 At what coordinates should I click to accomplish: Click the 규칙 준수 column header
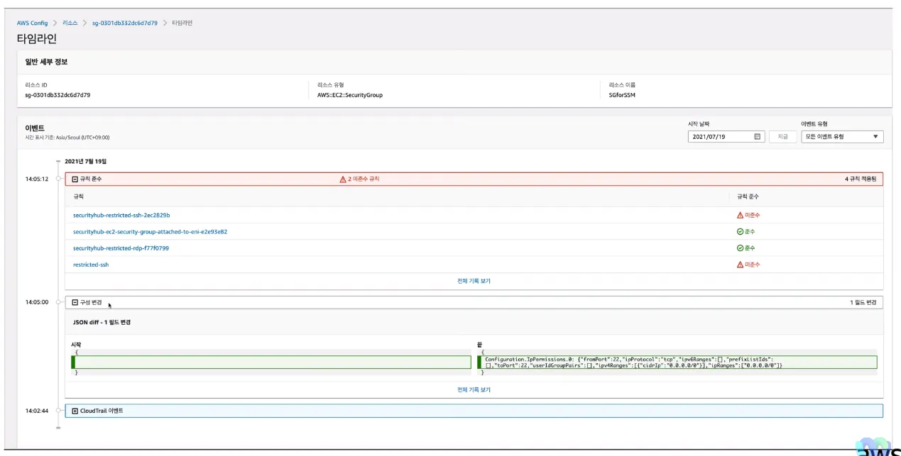coord(748,196)
